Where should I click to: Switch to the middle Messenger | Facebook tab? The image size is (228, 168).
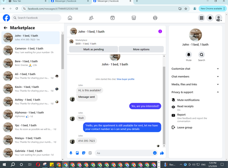70,1
